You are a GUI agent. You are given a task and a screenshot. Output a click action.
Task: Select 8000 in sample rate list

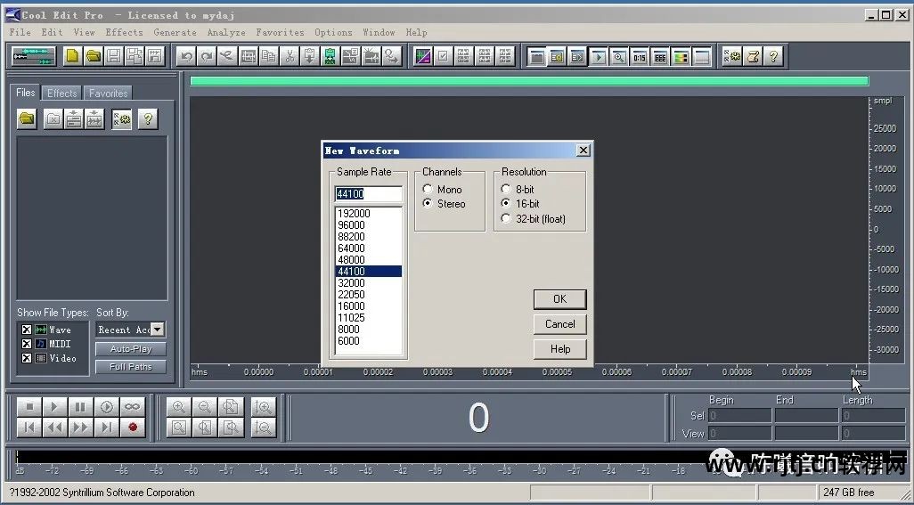pyautogui.click(x=369, y=329)
